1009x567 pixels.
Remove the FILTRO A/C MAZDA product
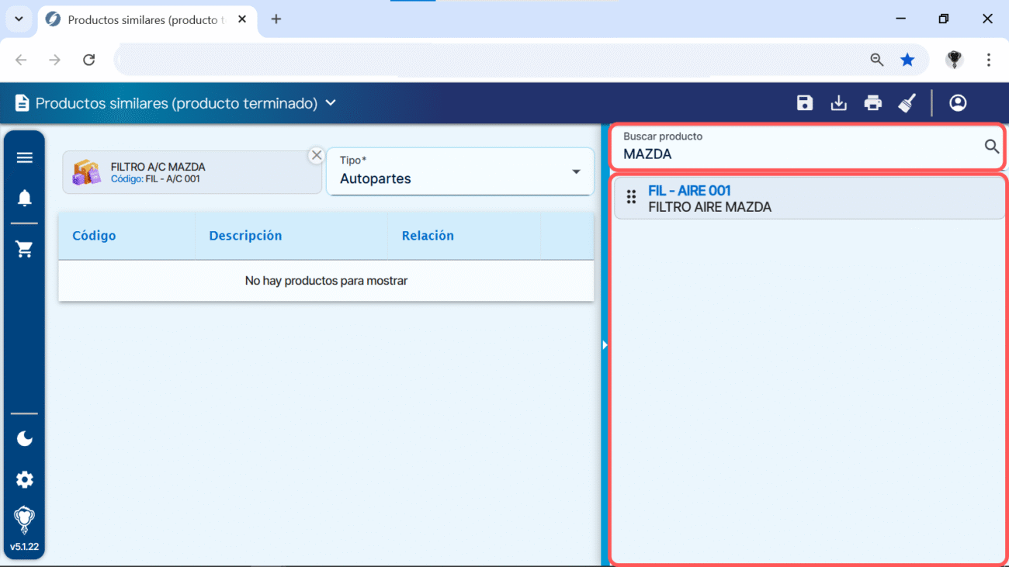click(x=316, y=155)
